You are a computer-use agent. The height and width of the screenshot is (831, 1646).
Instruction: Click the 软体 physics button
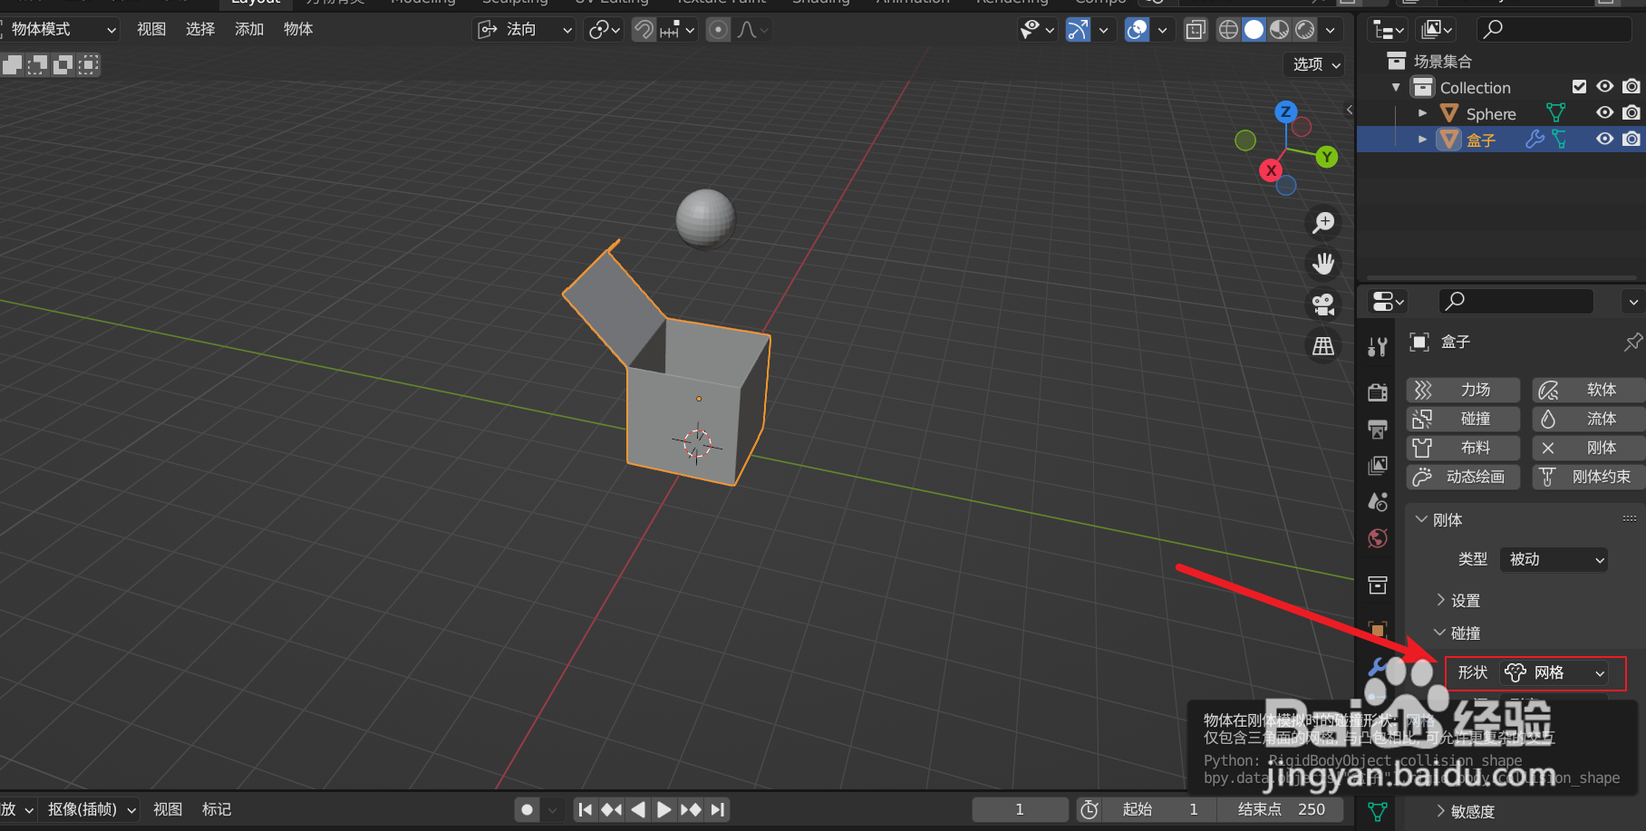pyautogui.click(x=1588, y=390)
